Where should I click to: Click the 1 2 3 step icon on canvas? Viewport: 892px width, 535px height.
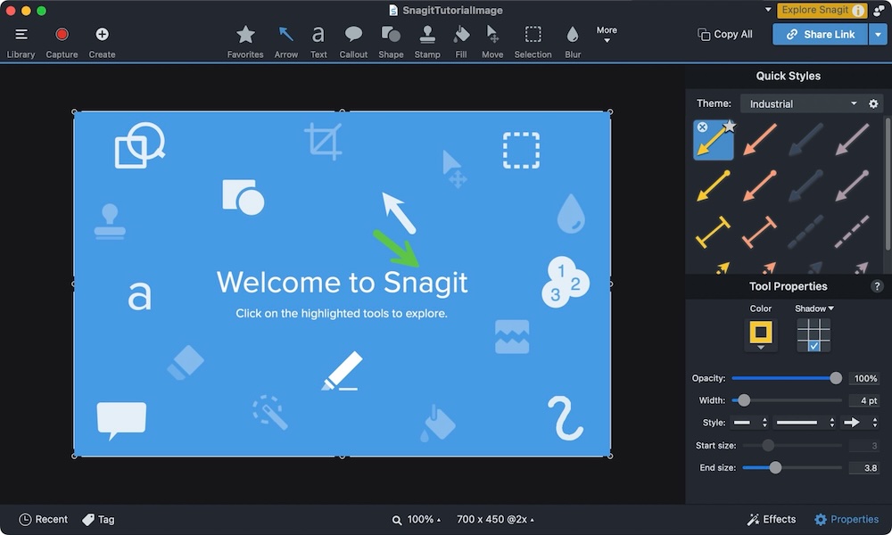point(565,282)
